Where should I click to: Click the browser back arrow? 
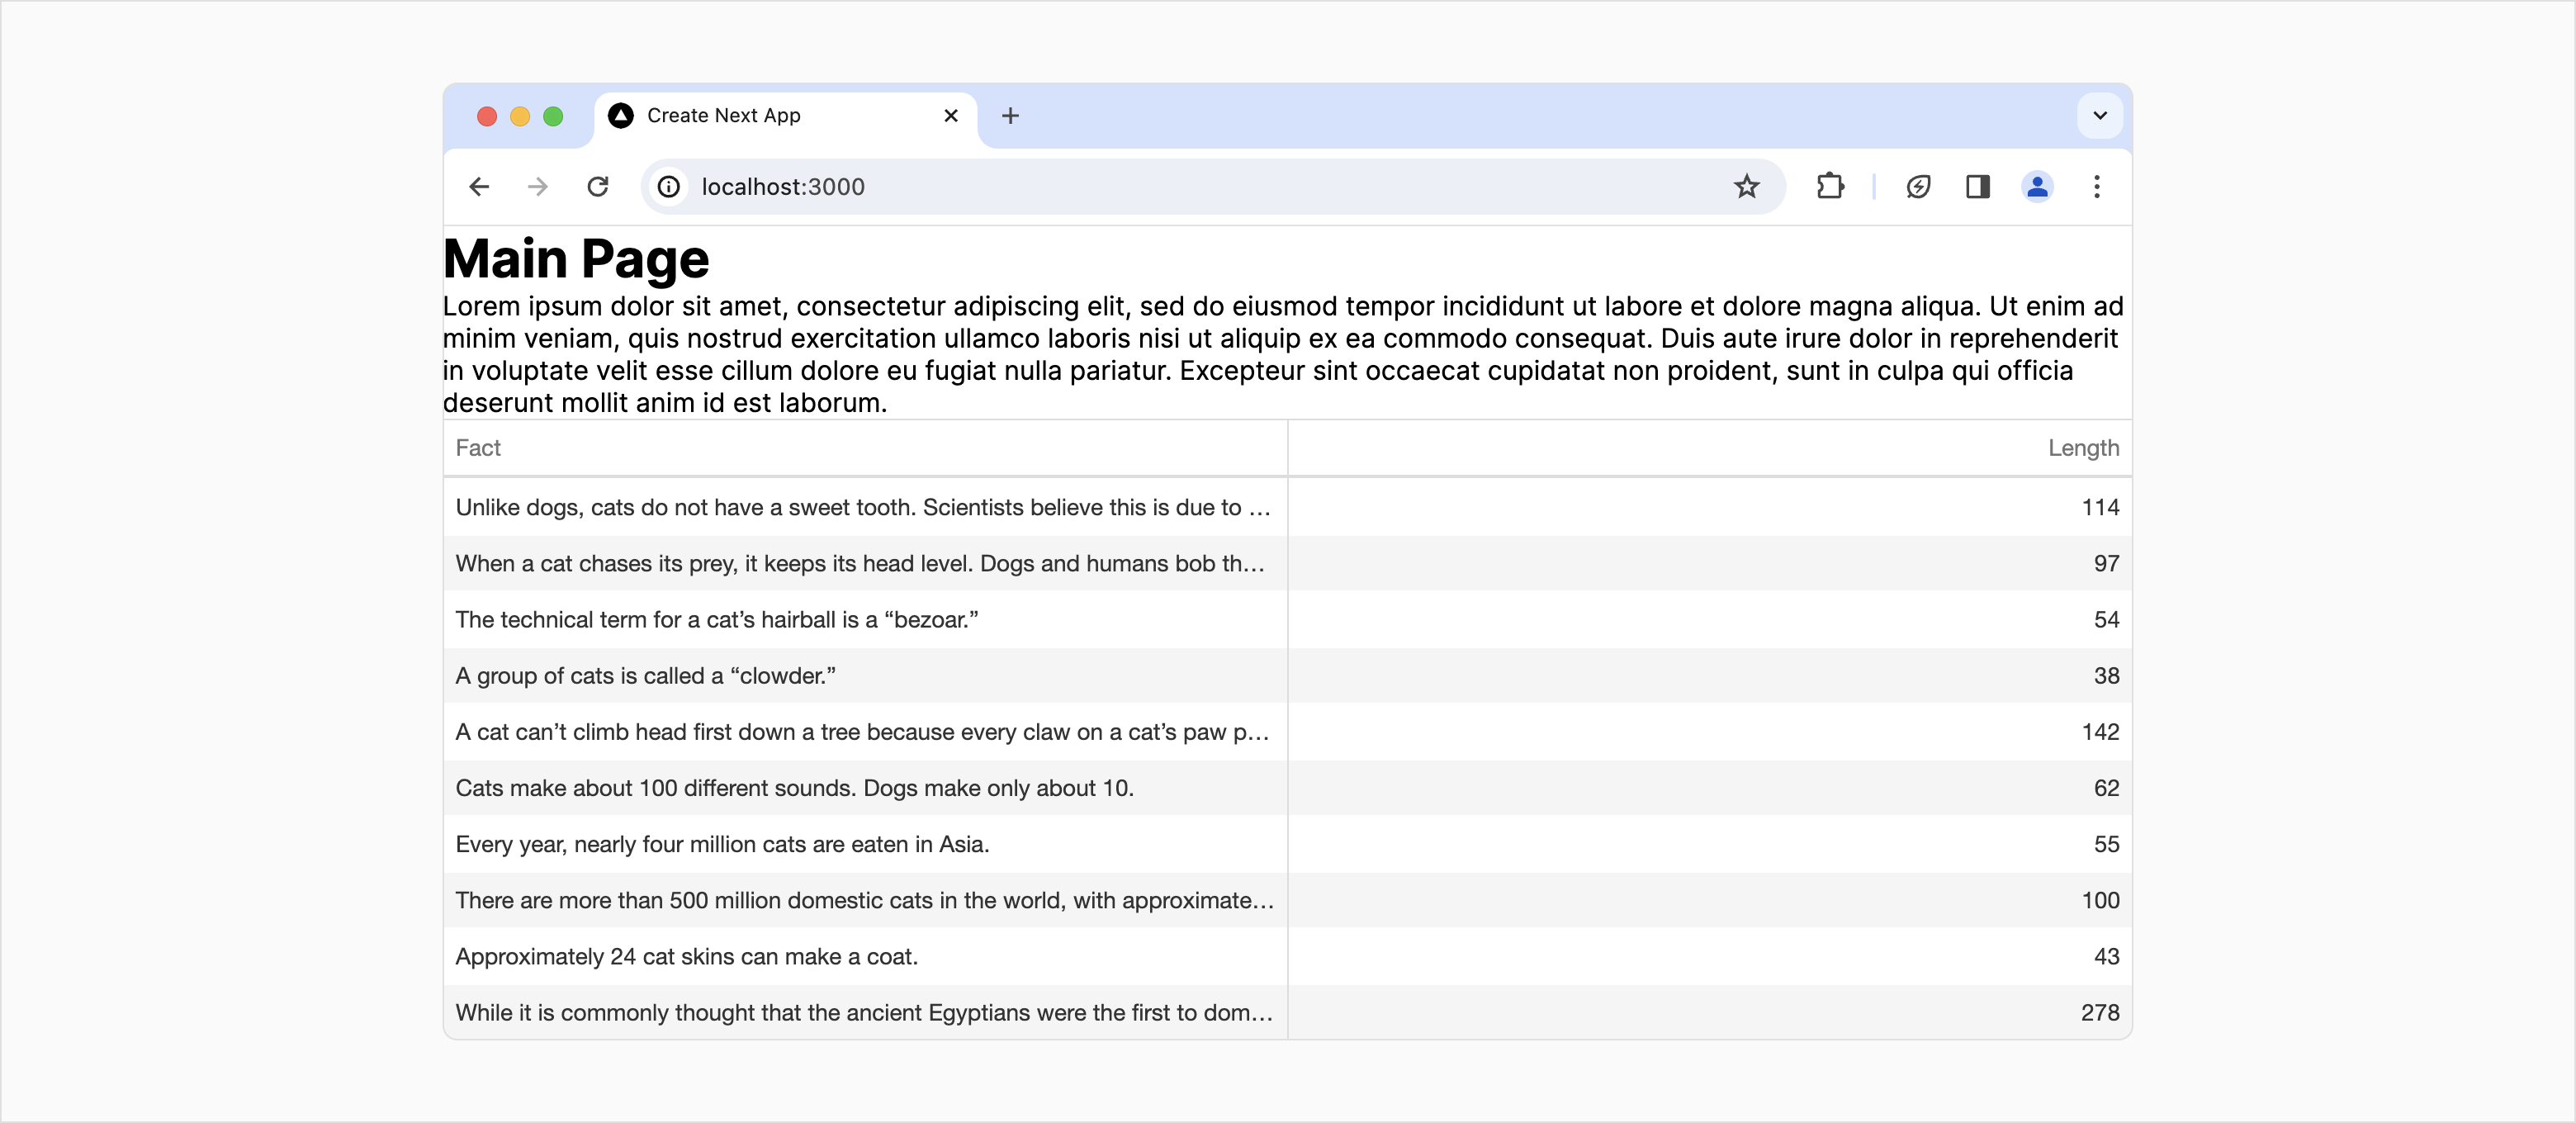[479, 187]
